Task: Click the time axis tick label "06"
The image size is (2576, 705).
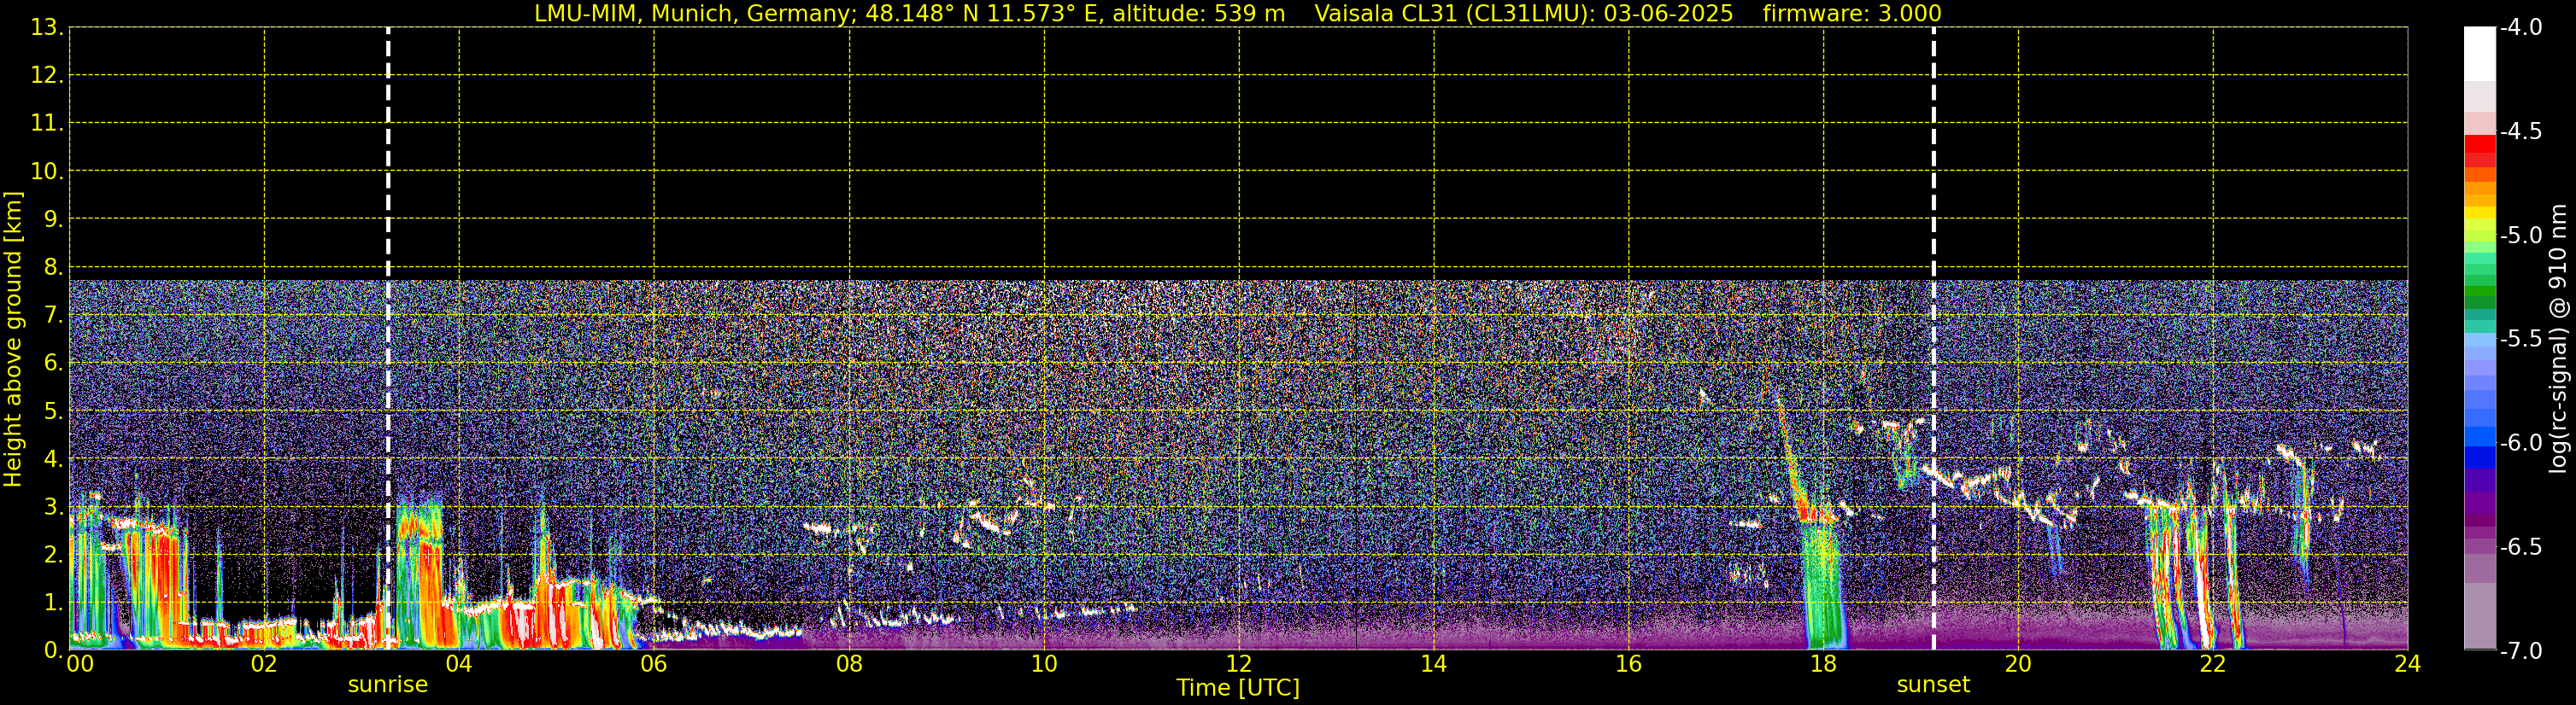Action: click(654, 664)
